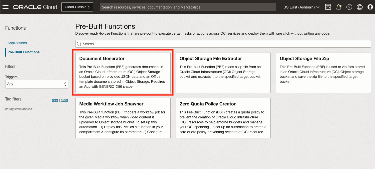
Task: Open the US East (Ashburn) region dropdown
Action: 301,7
